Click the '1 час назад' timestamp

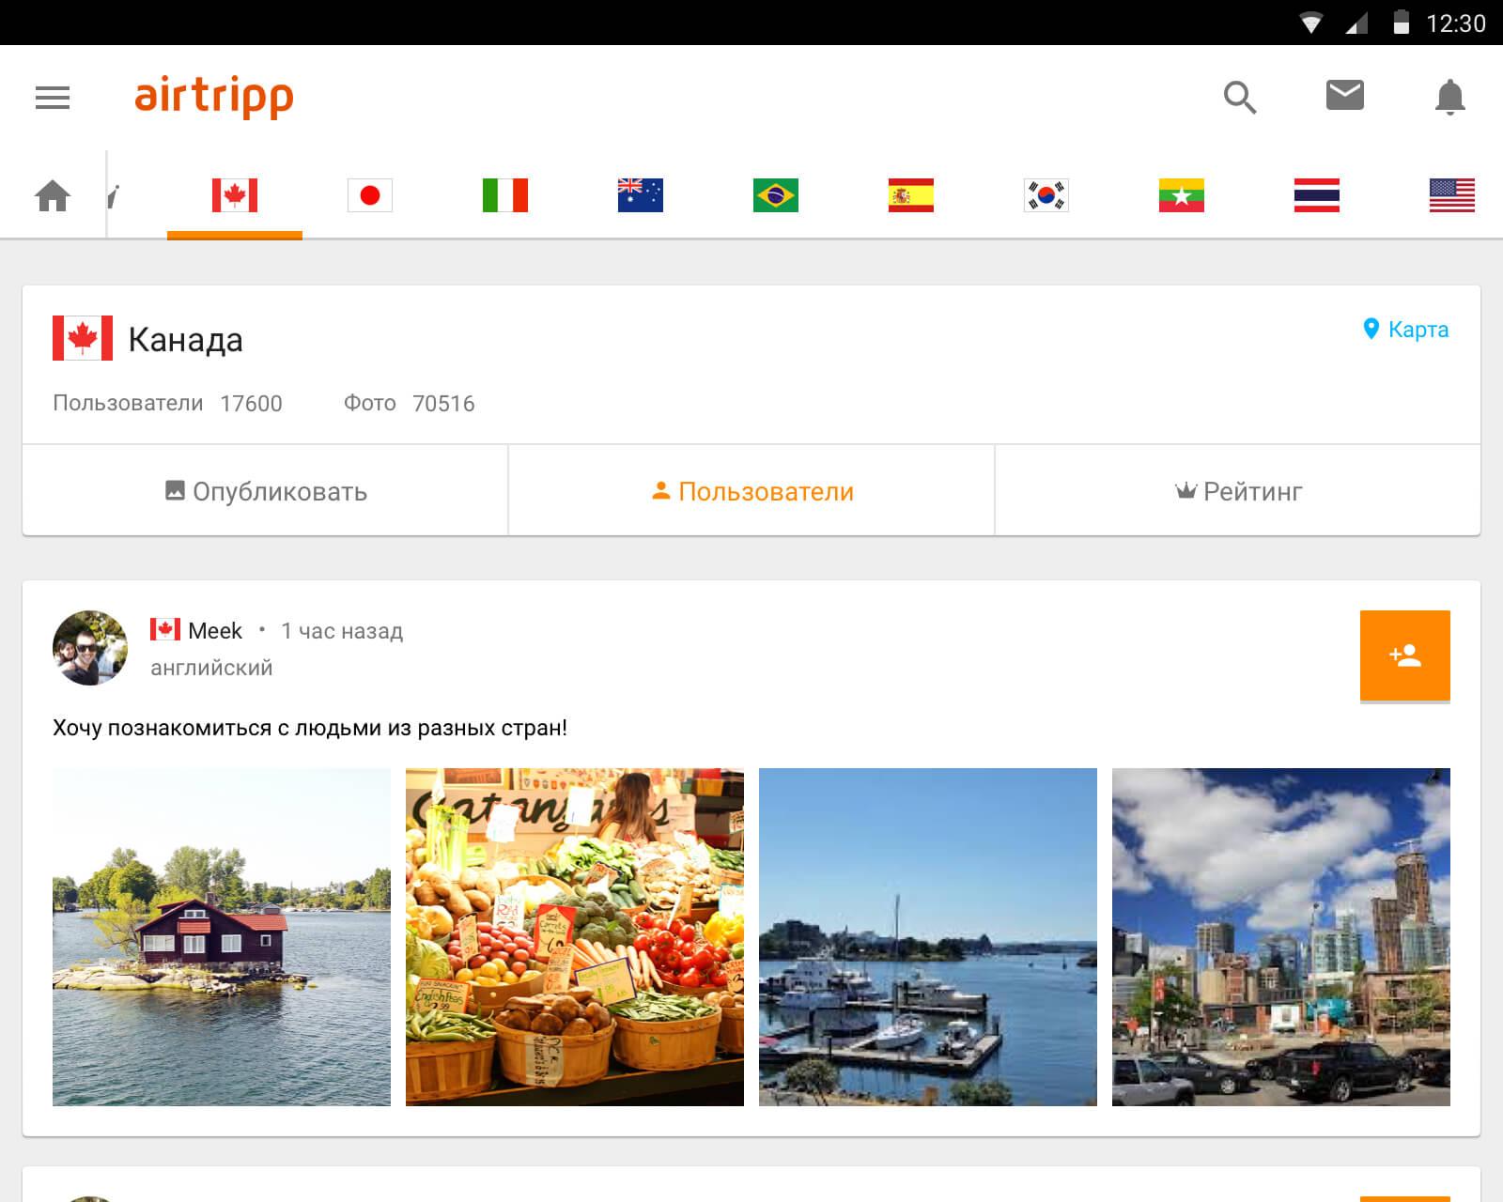342,631
